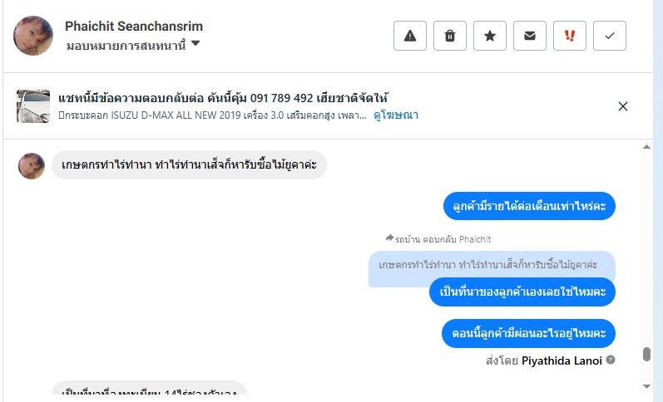
Task: Close the ad reply banner
Action: click(x=623, y=105)
